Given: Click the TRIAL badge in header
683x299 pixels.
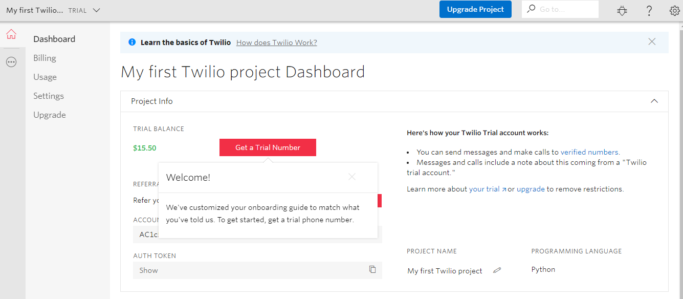Looking at the screenshot, I should point(77,10).
